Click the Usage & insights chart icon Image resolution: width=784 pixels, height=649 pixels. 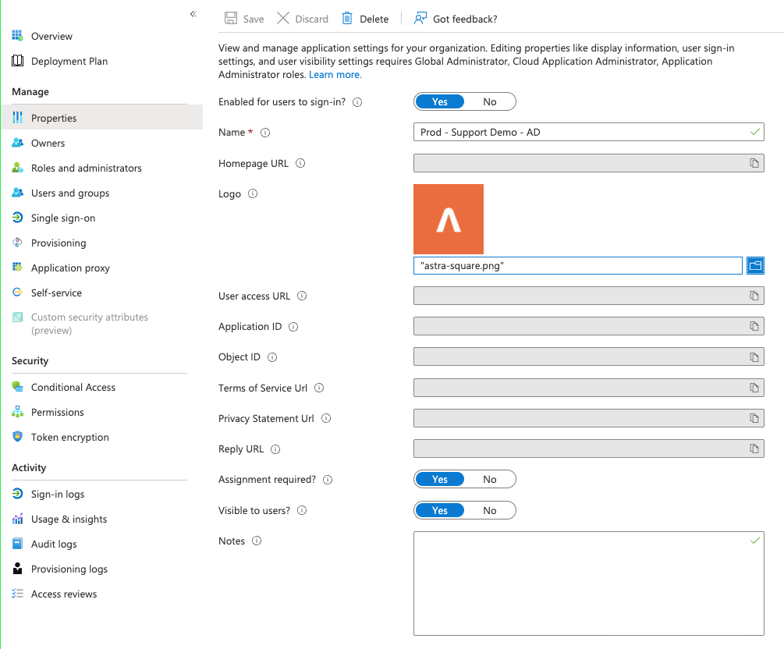pyautogui.click(x=17, y=519)
